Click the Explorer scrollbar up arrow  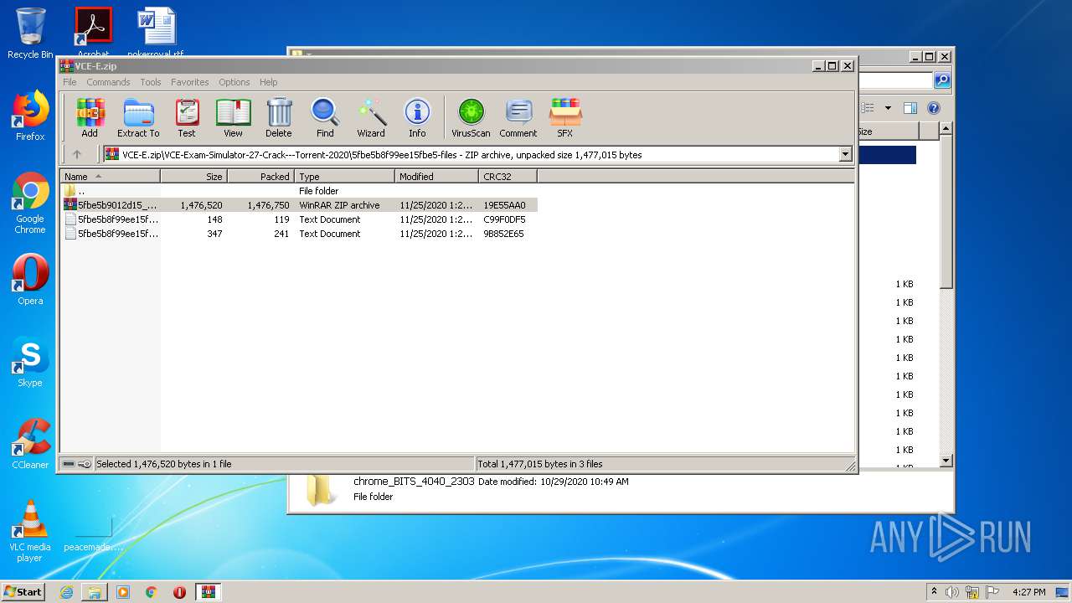tap(946, 129)
